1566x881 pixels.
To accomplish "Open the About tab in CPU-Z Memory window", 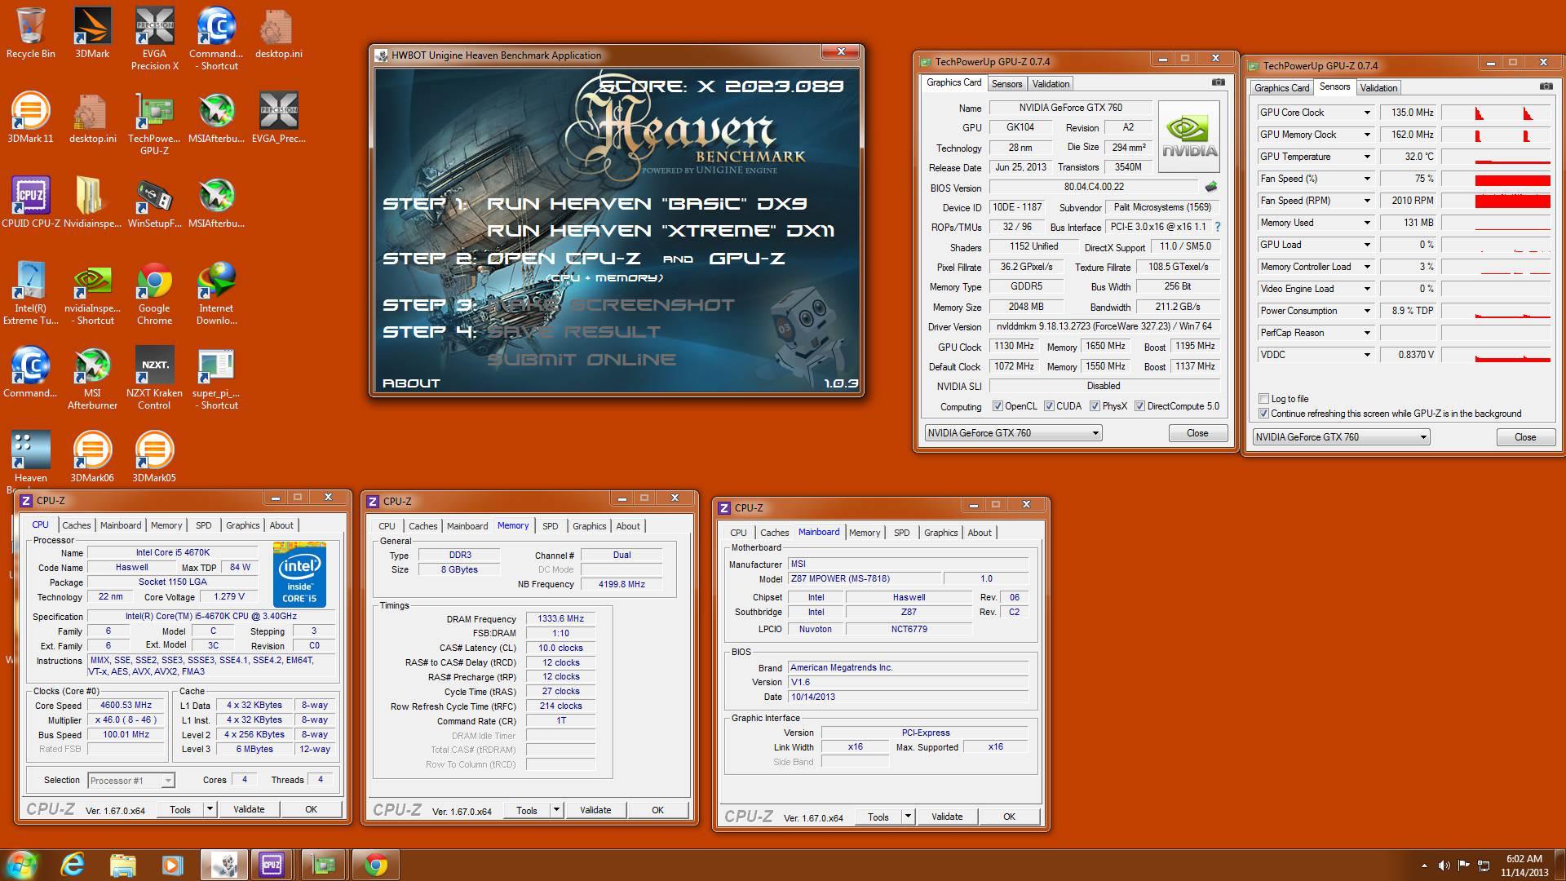I will point(628,526).
